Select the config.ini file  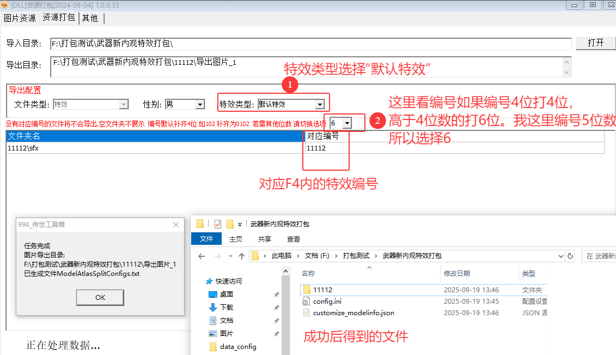[x=327, y=301]
